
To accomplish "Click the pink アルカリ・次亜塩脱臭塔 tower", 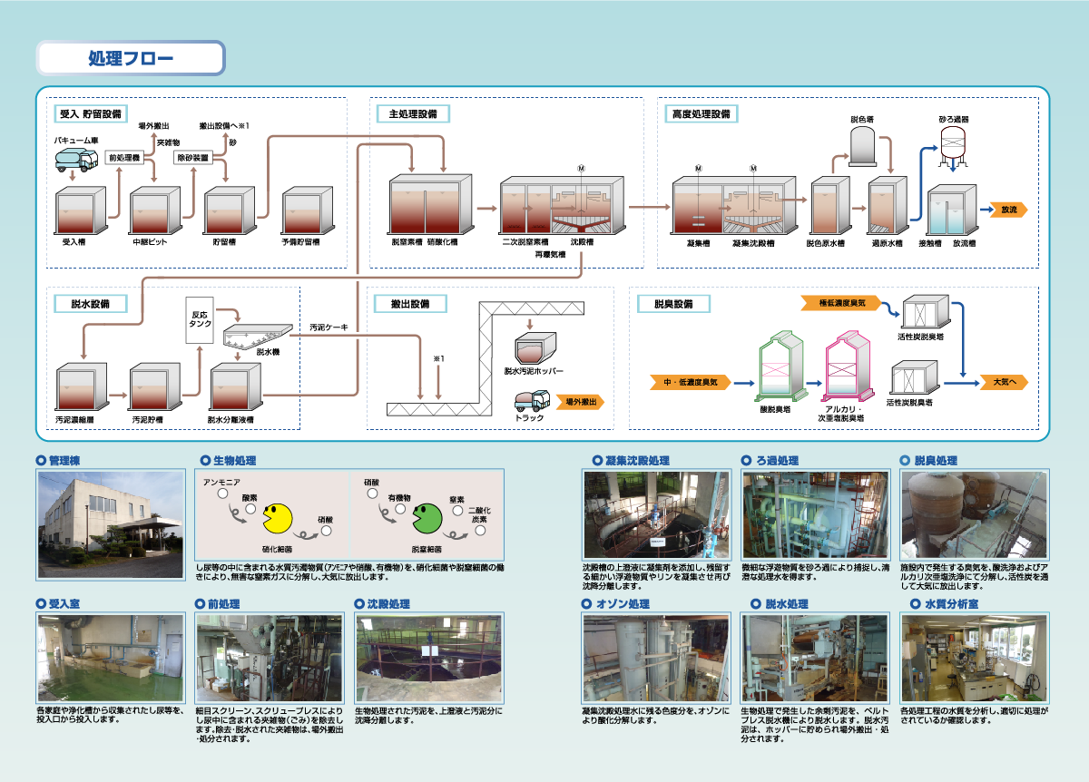I will tap(846, 367).
